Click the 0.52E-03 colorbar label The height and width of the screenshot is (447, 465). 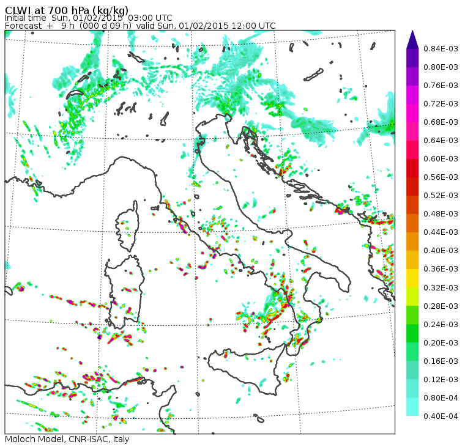441,196
